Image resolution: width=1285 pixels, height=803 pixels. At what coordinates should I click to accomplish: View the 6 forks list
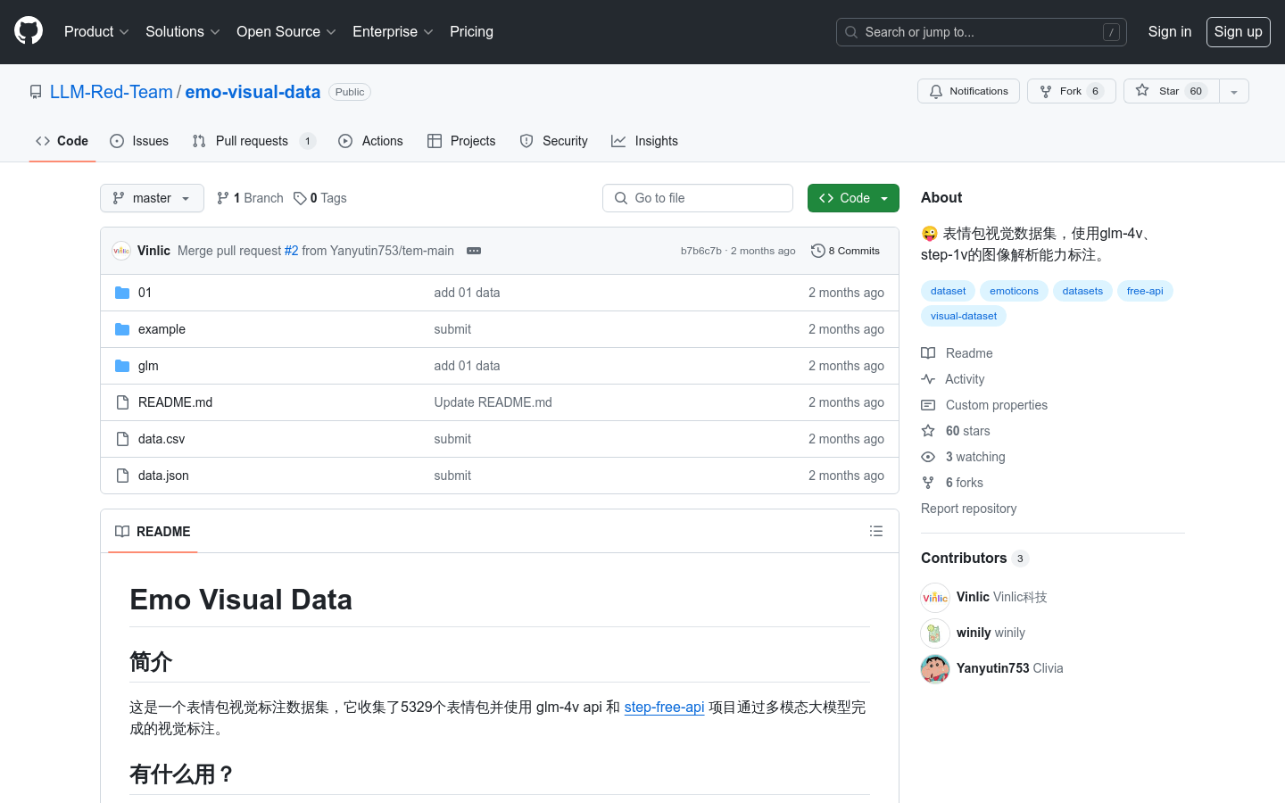[952, 483]
